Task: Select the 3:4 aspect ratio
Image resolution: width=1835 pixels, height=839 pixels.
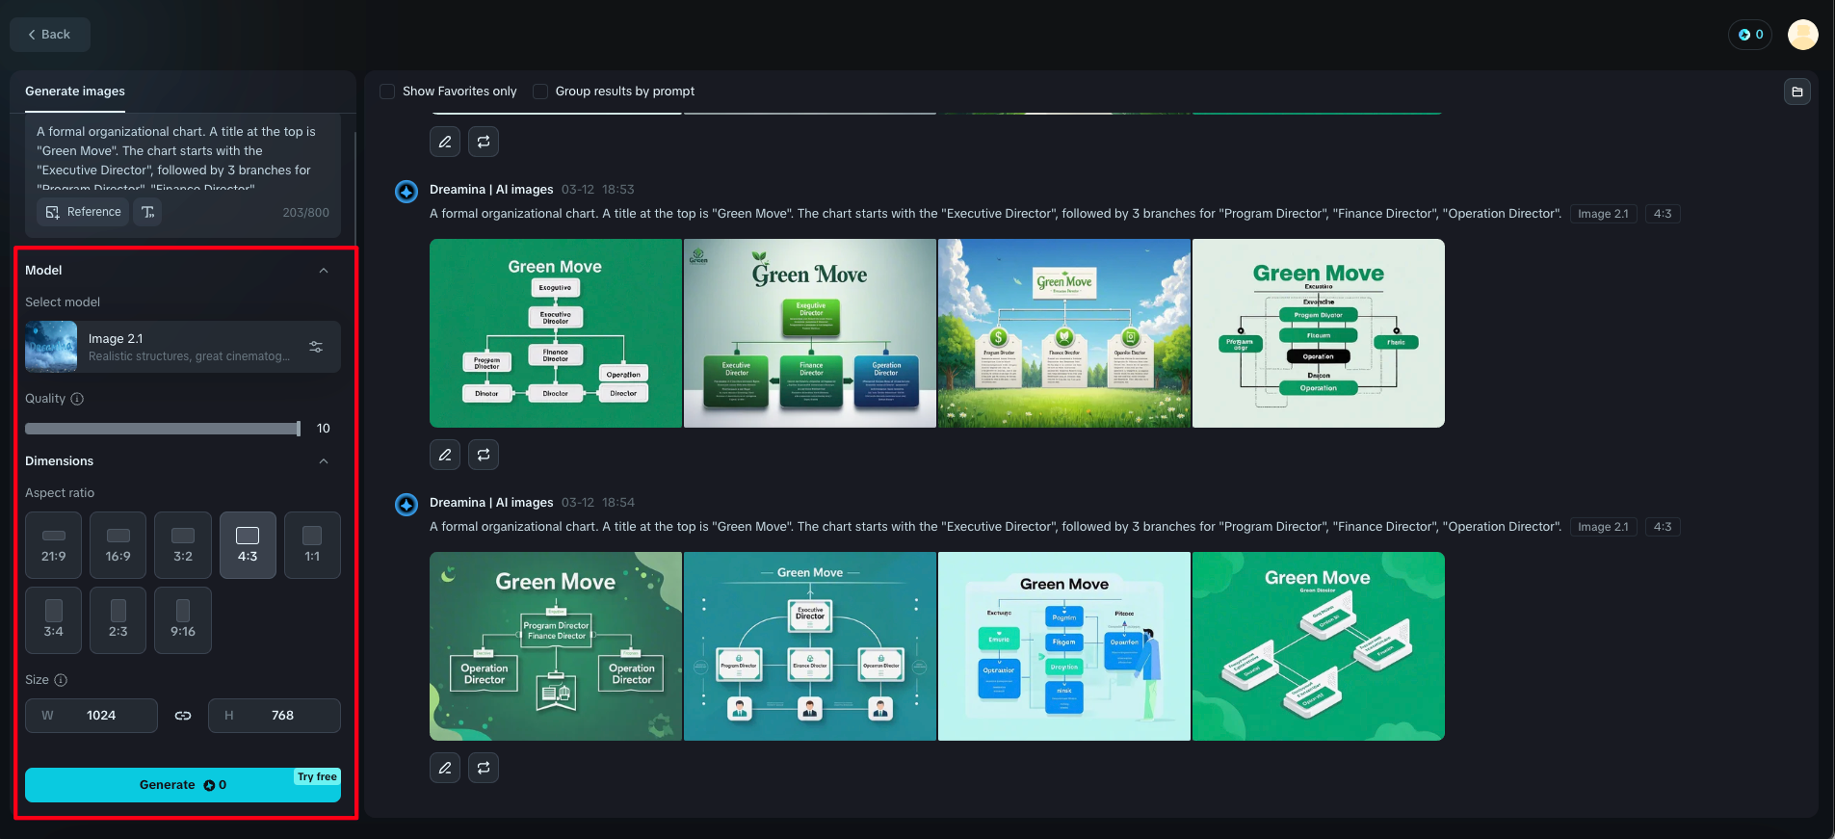Action: point(54,620)
